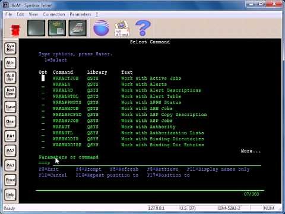Viewport: 285px width, 214px height.
Task: Click the WRKBNDDIR command name
Action: coord(66,139)
